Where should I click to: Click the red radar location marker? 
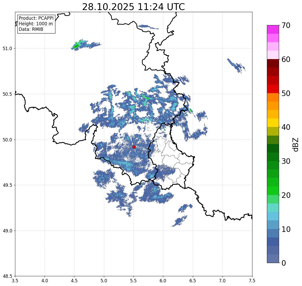click(134, 147)
